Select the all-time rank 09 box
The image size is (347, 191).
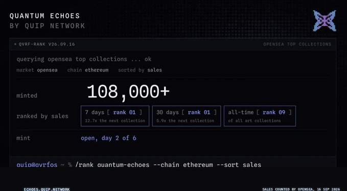(260, 116)
